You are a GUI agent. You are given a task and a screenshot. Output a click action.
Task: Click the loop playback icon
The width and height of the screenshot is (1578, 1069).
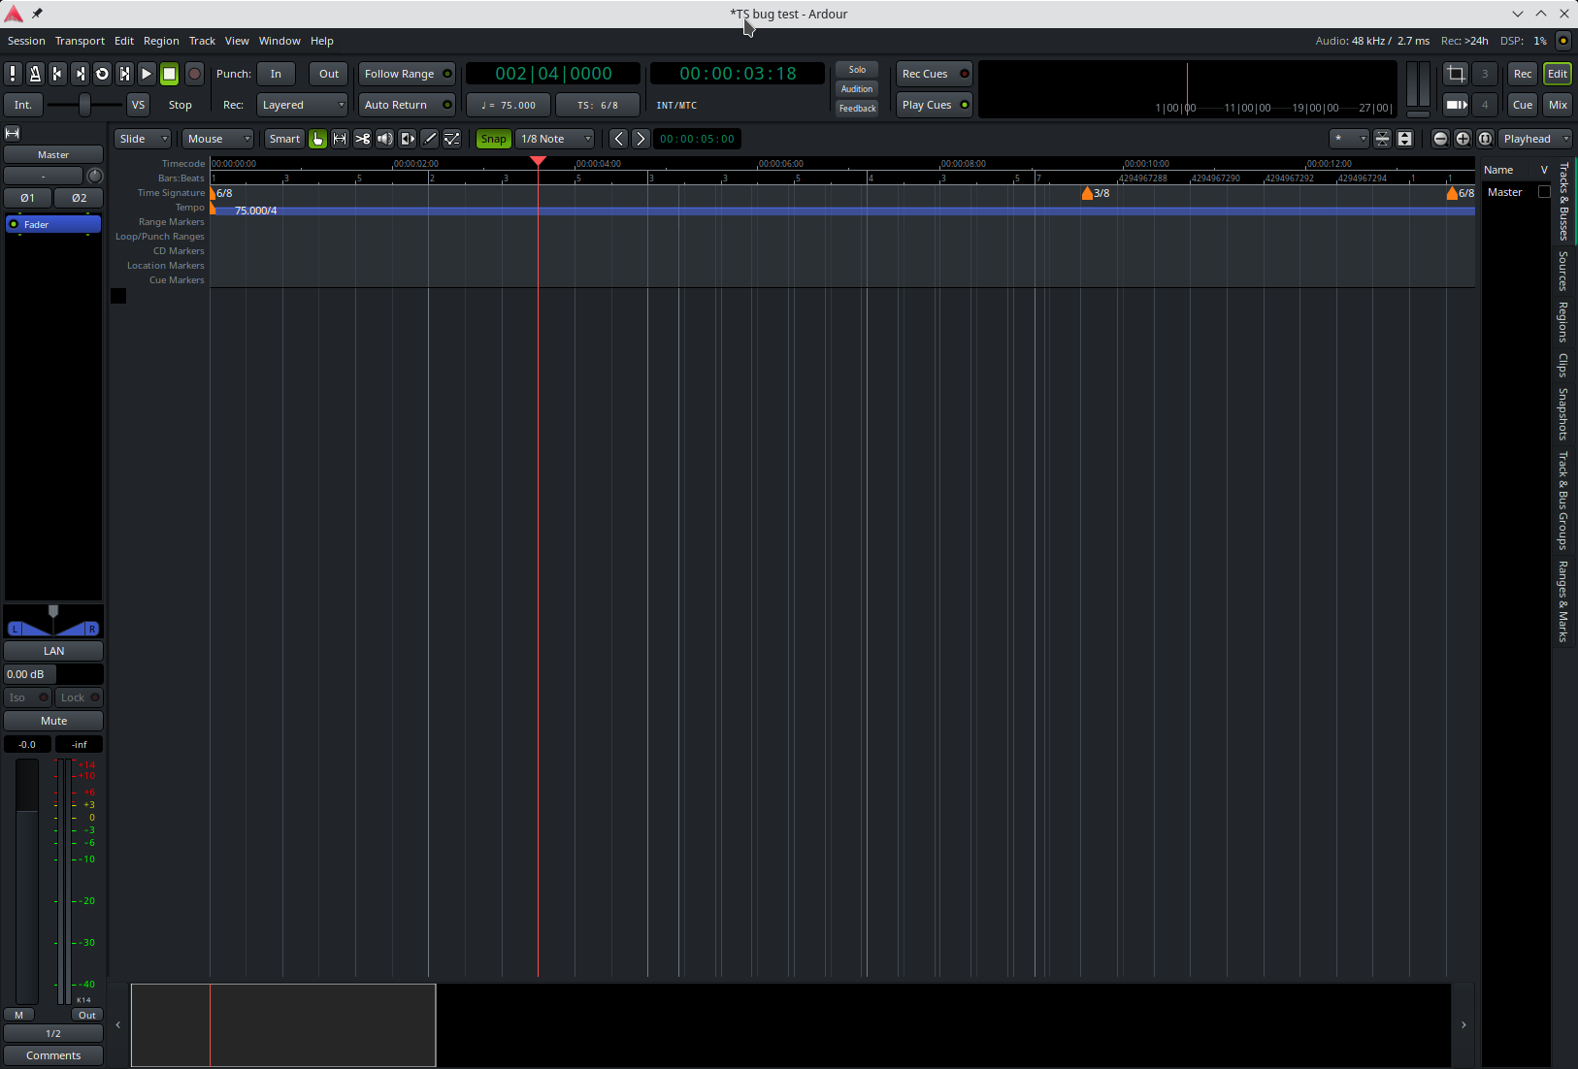click(102, 74)
